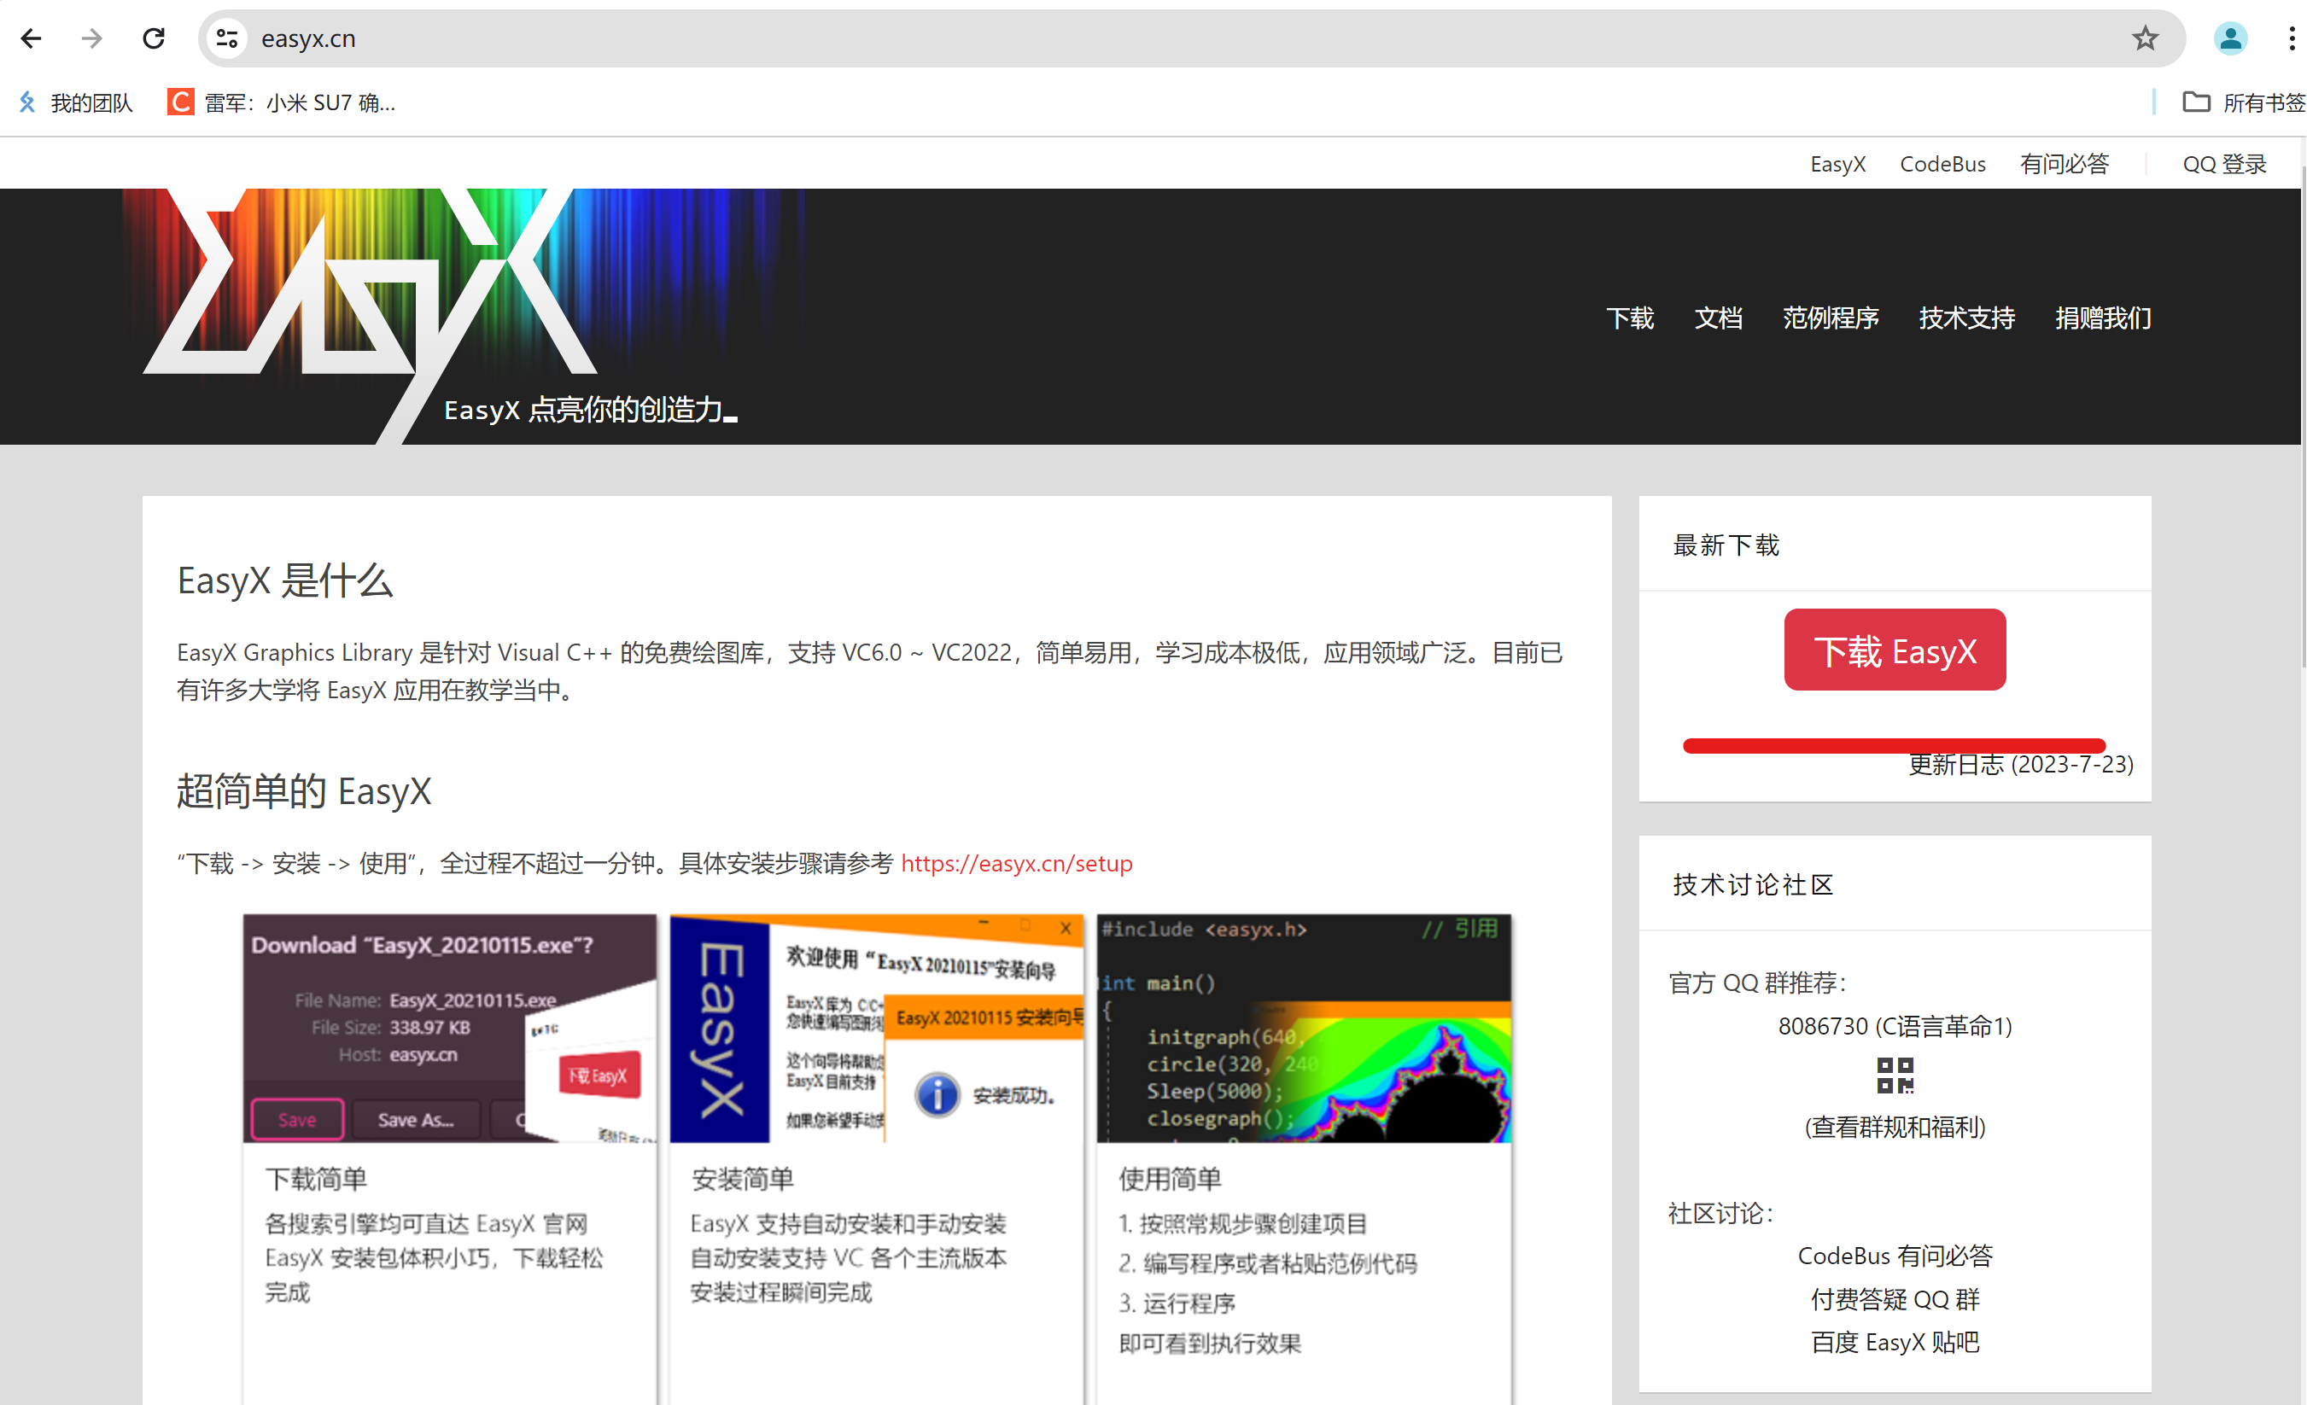The width and height of the screenshot is (2307, 1405).
Task: Click QQ 登录 link
Action: [x=2225, y=164]
